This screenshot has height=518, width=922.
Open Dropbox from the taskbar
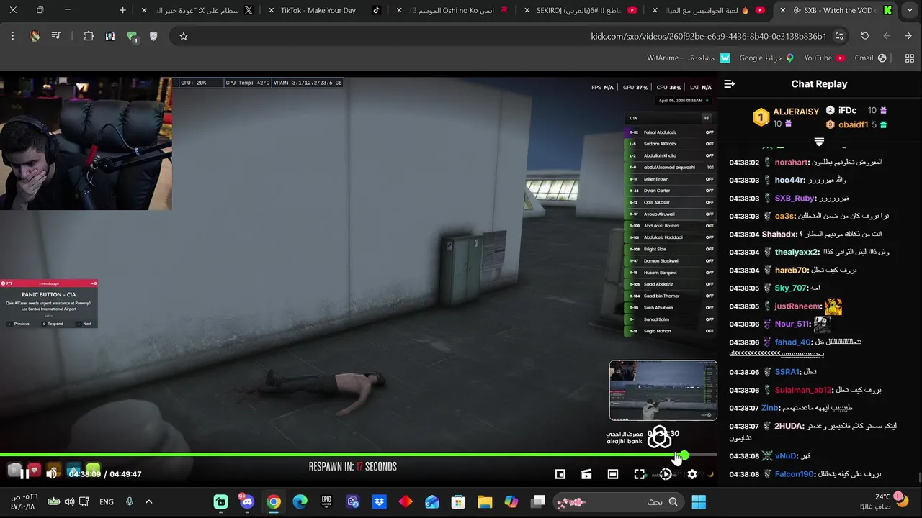click(379, 501)
